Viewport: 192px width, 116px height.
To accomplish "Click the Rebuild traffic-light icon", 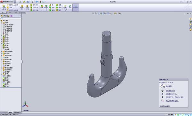I will click(41, 2).
